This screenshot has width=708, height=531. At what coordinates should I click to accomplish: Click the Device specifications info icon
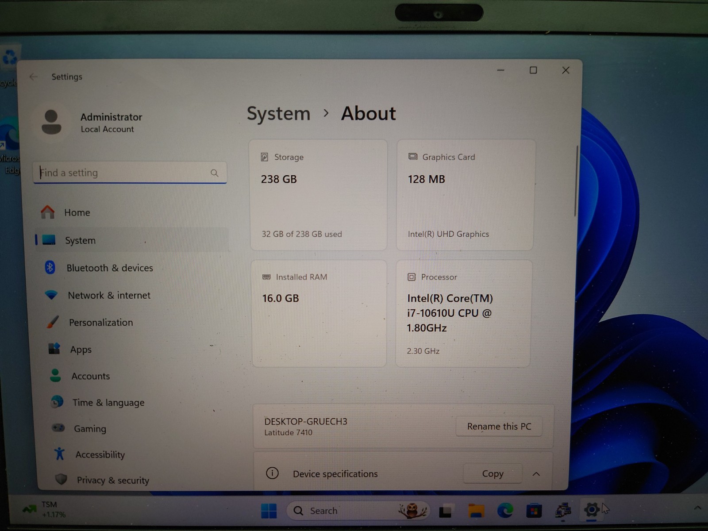(x=272, y=473)
